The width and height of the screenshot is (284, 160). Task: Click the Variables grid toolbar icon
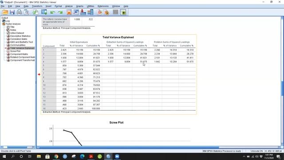coord(90,12)
